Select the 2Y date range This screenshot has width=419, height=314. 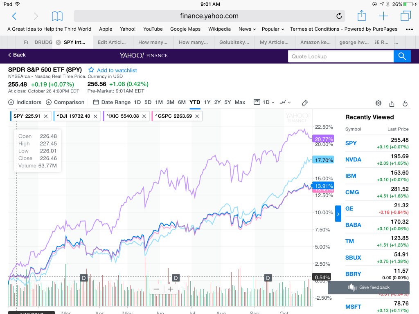tap(218, 102)
